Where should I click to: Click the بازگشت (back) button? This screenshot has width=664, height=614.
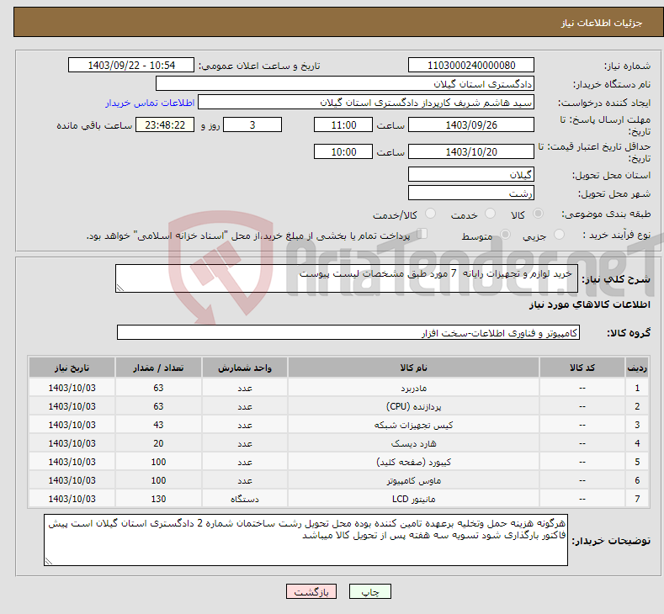click(x=311, y=591)
